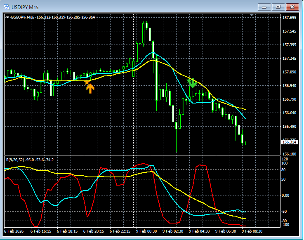This screenshot has width=304, height=240.
Task: Close the USDJPY,M15 chart window
Action: click(x=292, y=7)
